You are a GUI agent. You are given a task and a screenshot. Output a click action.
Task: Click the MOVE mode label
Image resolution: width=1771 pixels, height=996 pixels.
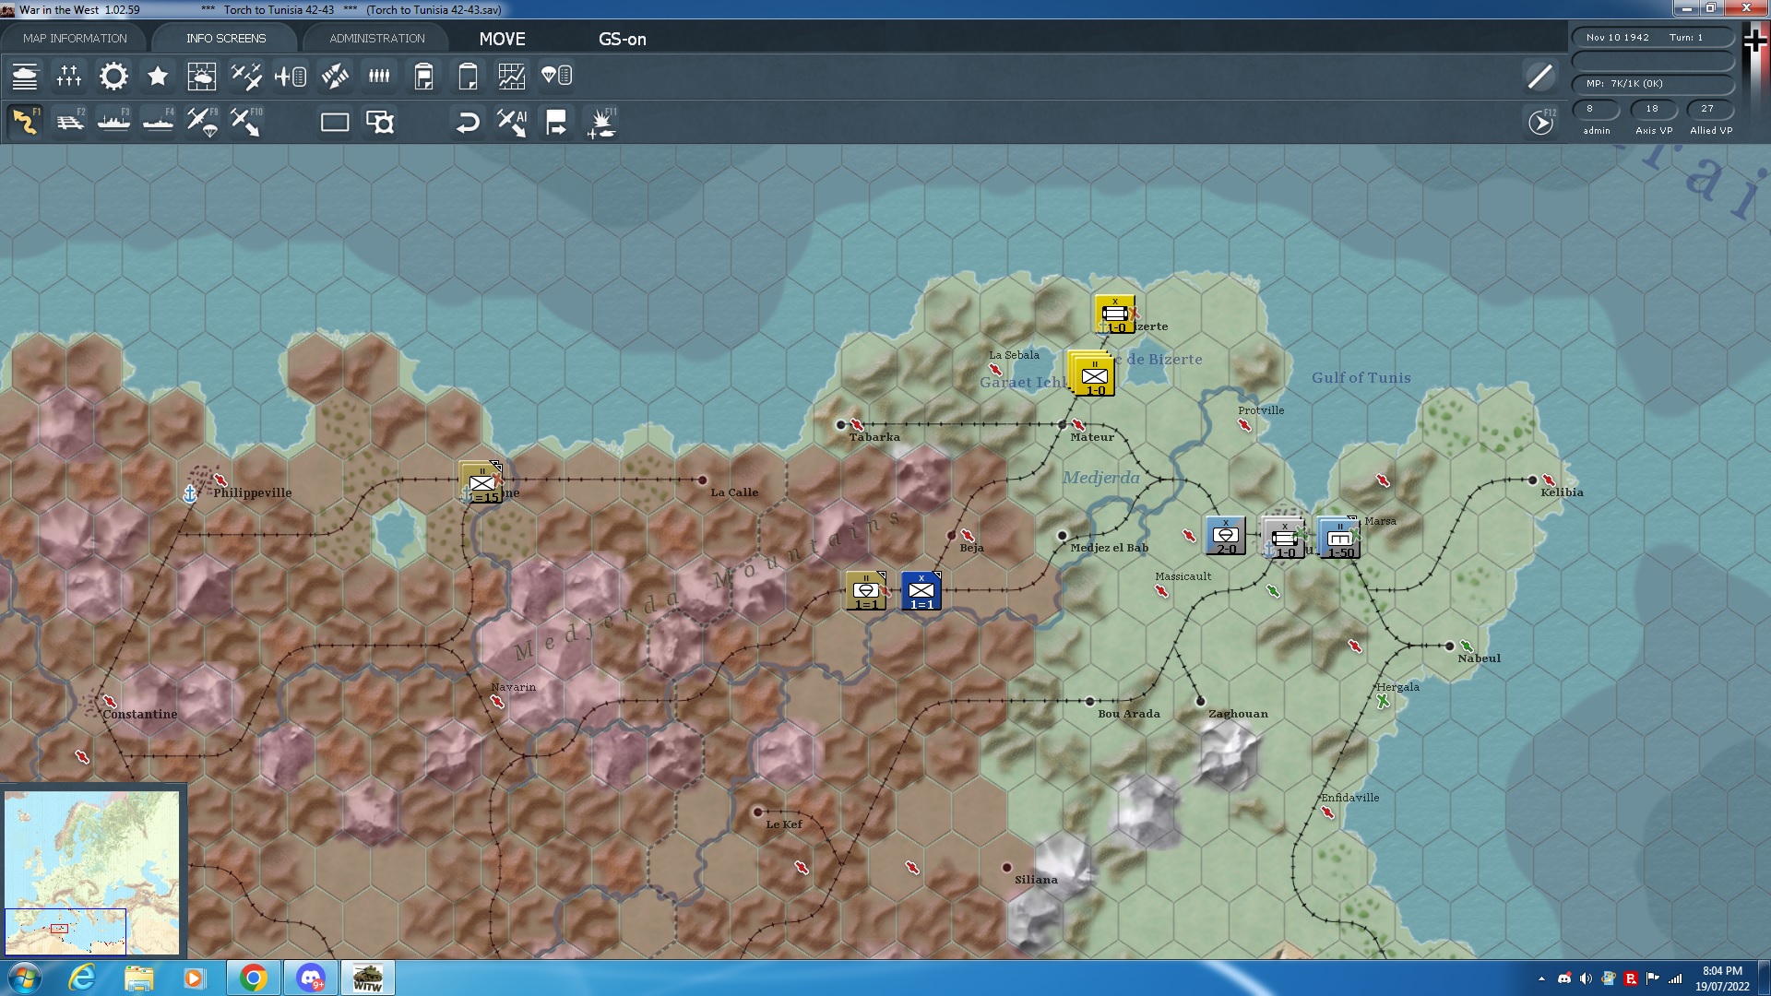[x=503, y=39]
